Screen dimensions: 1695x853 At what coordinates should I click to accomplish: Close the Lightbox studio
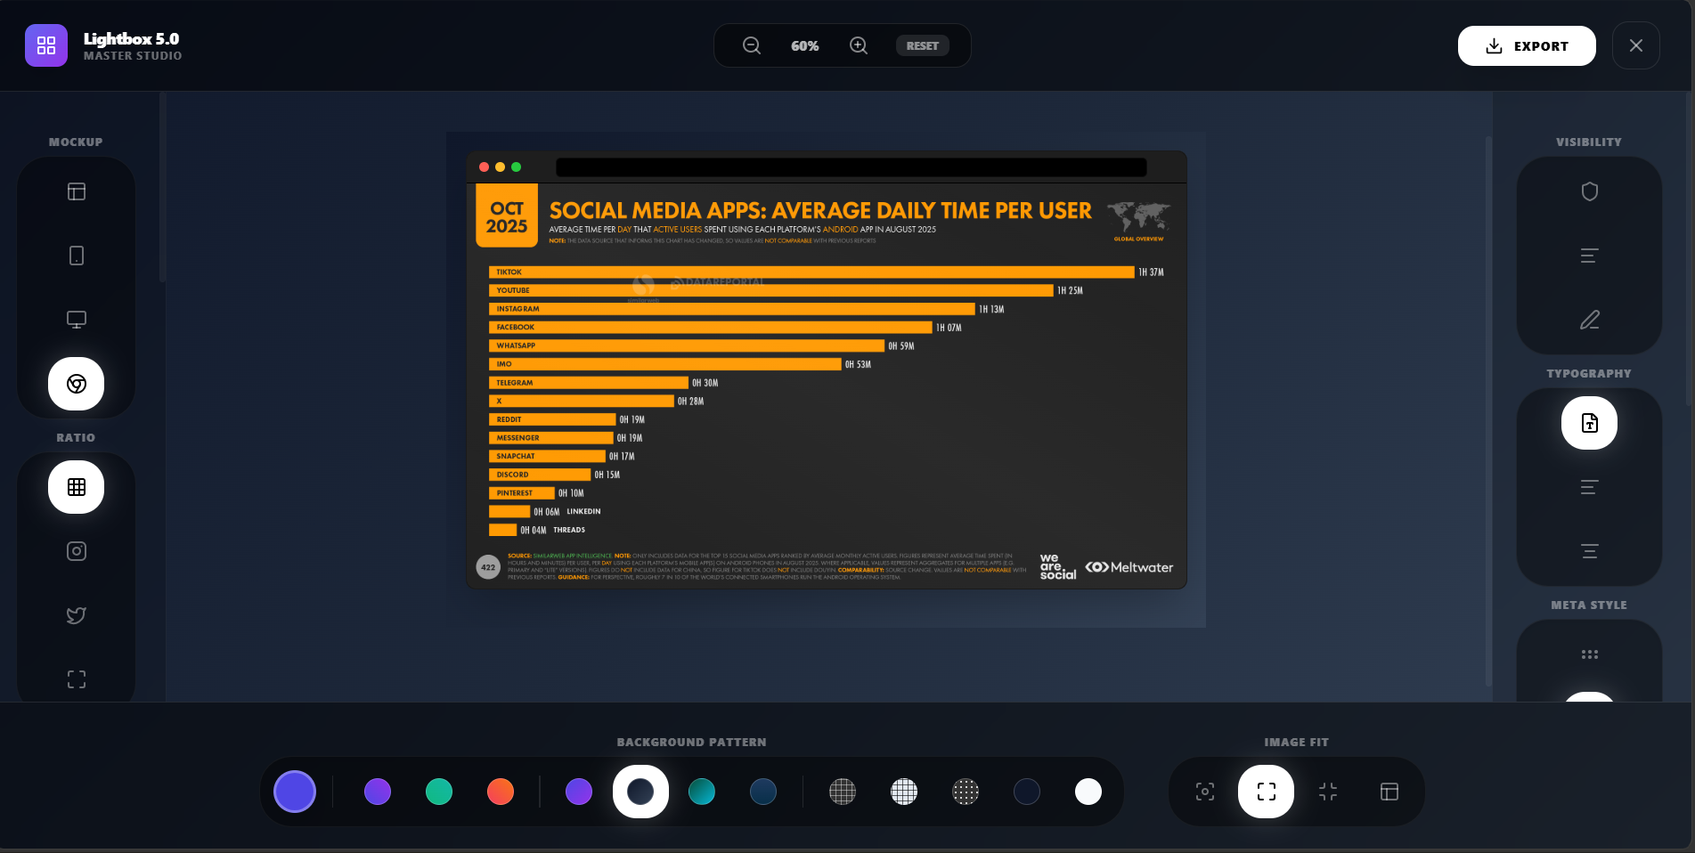(x=1636, y=45)
